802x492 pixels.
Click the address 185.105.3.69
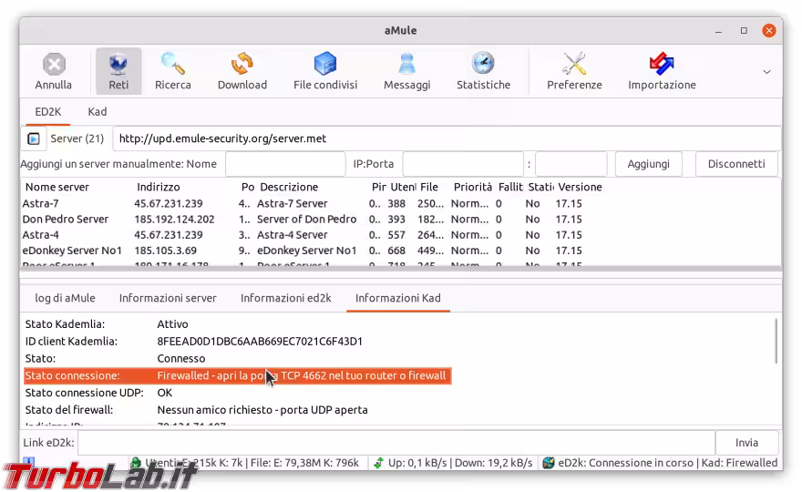click(166, 251)
